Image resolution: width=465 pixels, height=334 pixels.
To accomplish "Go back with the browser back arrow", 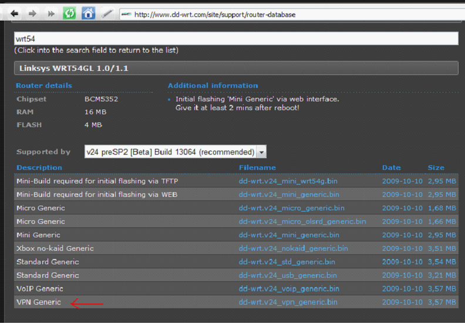I will point(14,13).
